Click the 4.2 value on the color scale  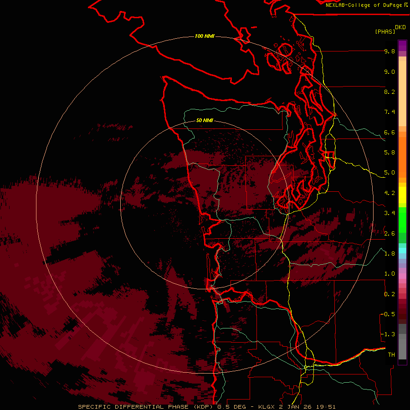[x=389, y=193]
